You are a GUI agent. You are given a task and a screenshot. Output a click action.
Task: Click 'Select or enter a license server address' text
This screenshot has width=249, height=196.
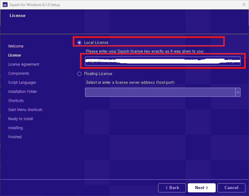[x=130, y=83]
